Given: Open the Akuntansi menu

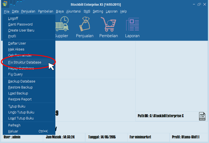Looking at the screenshot, I should click(74, 11).
